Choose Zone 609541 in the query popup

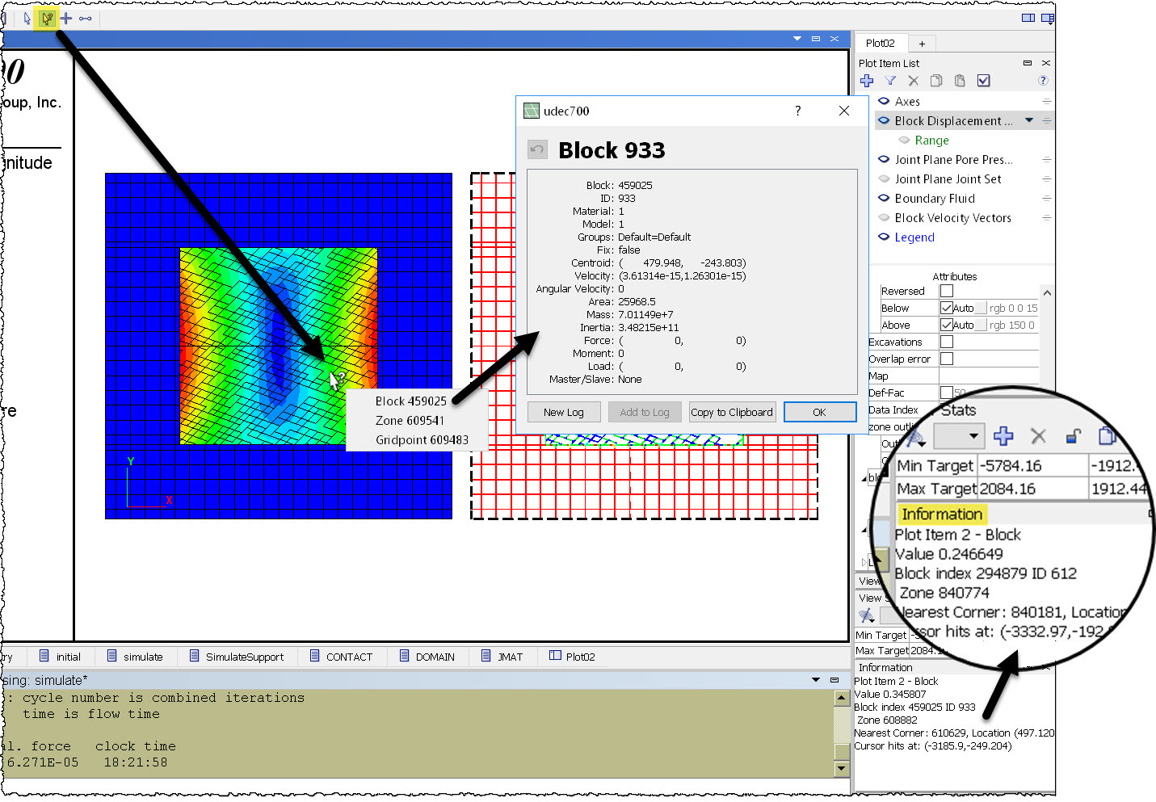coord(410,421)
